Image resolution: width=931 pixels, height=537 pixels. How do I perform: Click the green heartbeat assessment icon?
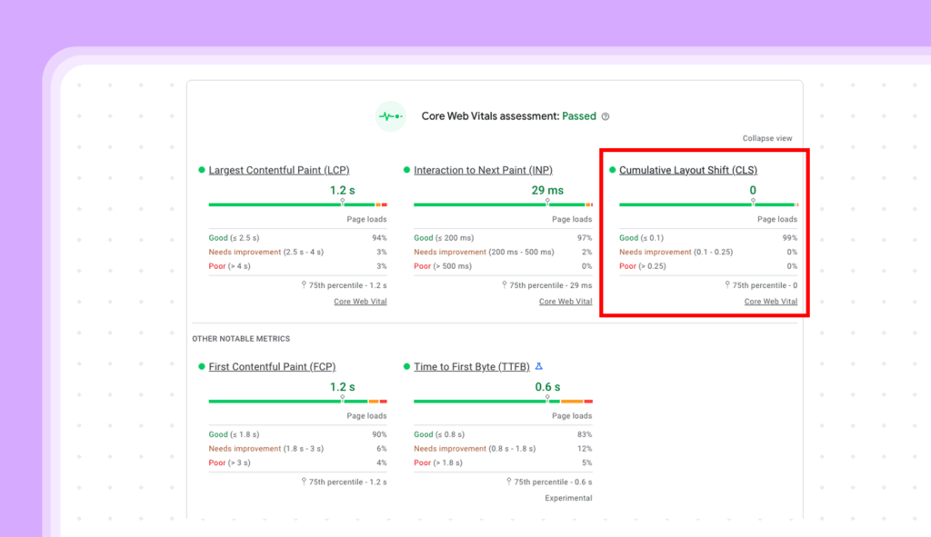click(390, 116)
